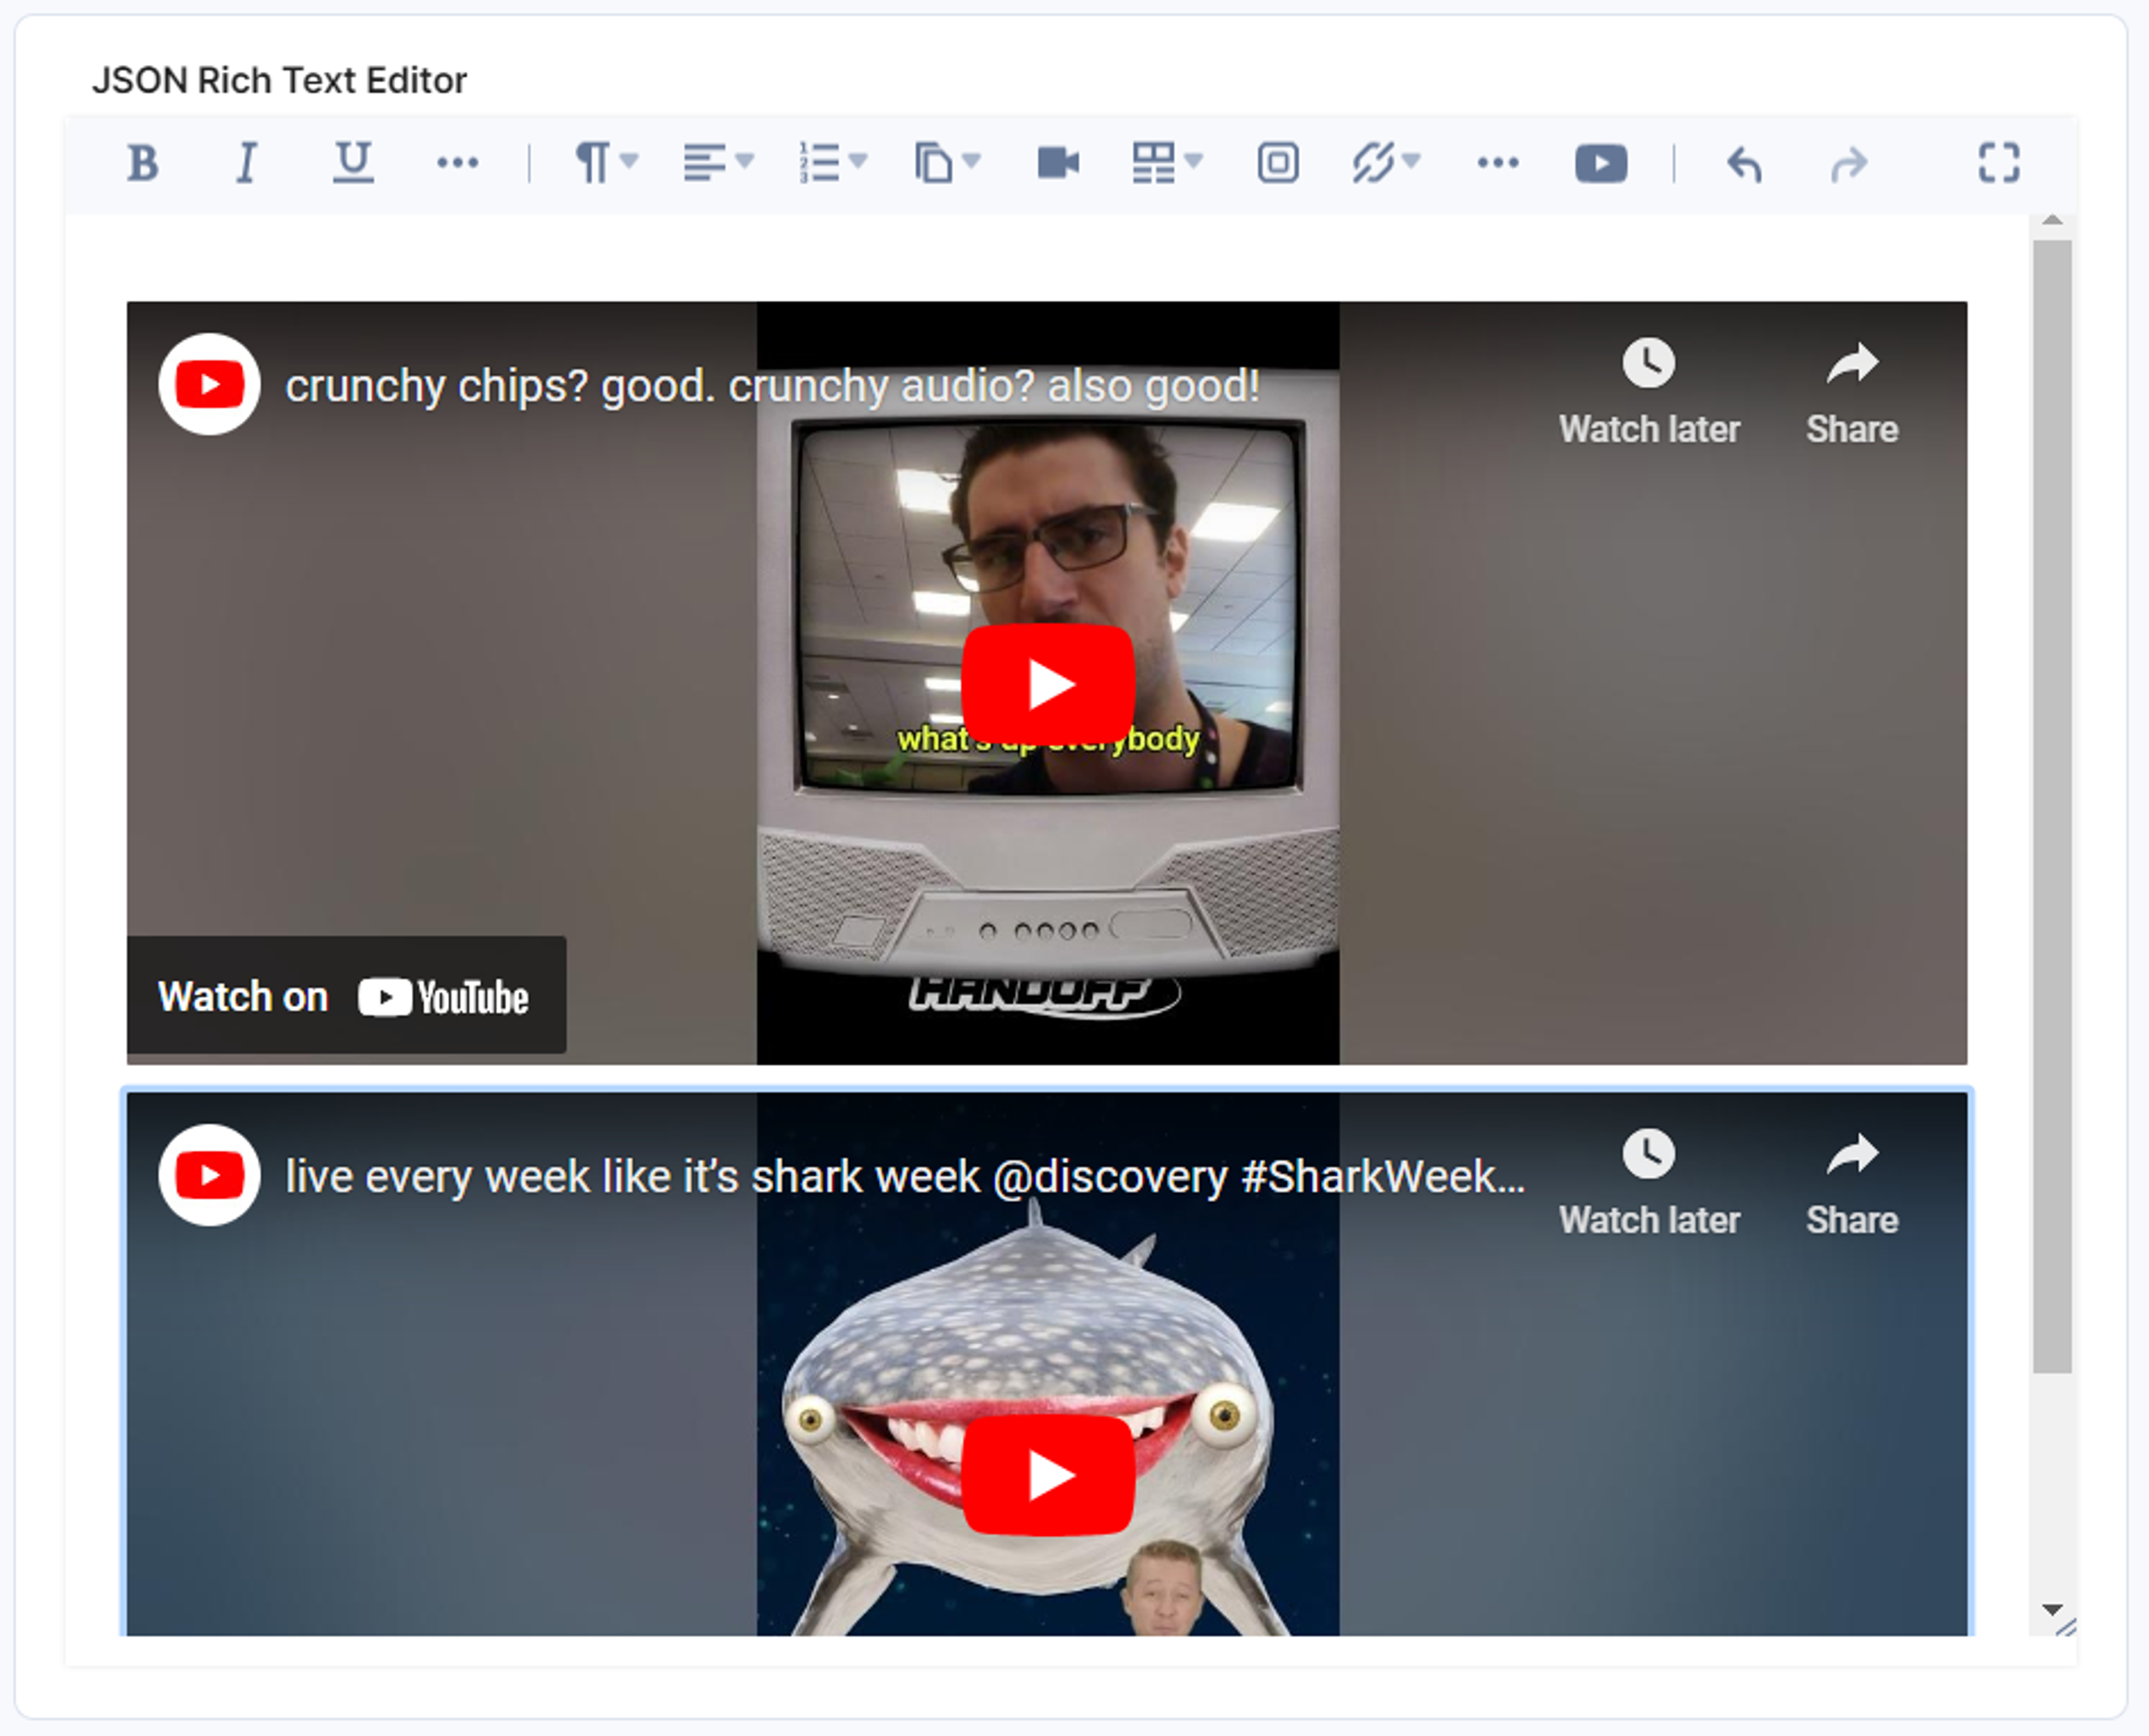Click Watch later on crunchy chips video
Screen dimensions: 2149x1736
pyautogui.click(x=1649, y=392)
